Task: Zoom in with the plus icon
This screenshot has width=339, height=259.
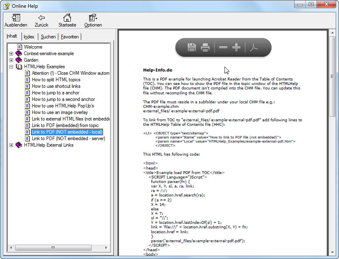Action: tap(236, 47)
